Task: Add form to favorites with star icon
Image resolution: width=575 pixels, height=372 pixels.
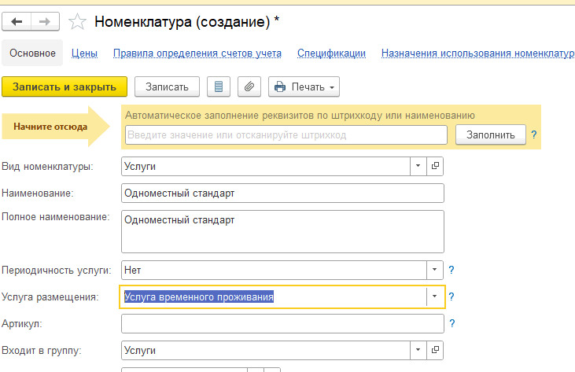Action: pyautogui.click(x=77, y=21)
